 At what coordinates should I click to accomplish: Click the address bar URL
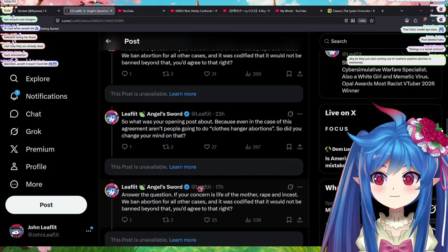(93, 21)
